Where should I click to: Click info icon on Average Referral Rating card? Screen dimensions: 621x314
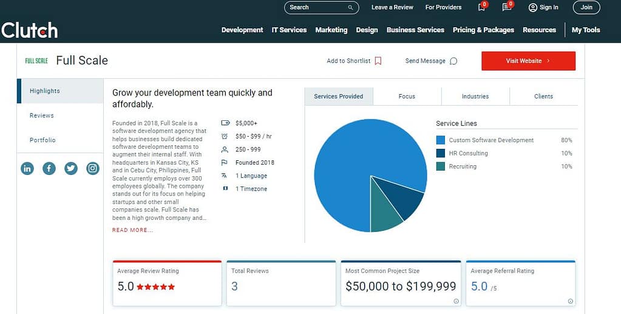click(x=570, y=301)
